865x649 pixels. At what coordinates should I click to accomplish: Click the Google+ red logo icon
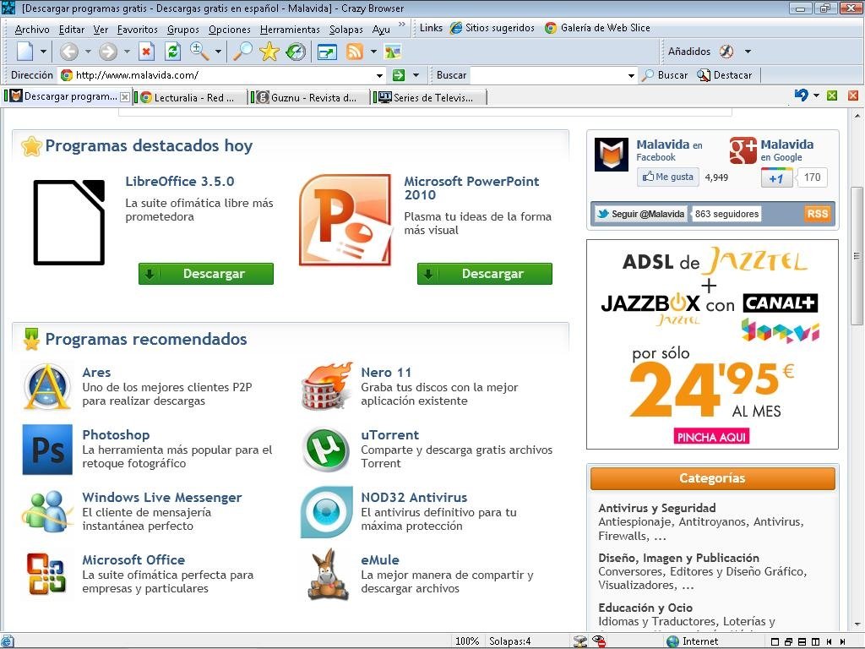point(743,150)
